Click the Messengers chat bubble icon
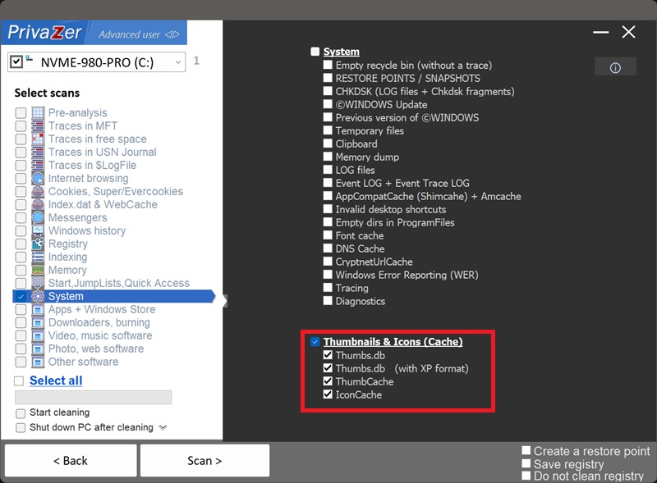Image resolution: width=657 pixels, height=483 pixels. (38, 217)
